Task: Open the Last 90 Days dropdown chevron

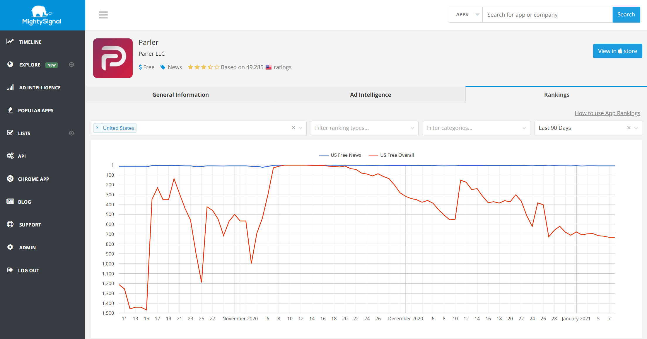Action: tap(636, 128)
